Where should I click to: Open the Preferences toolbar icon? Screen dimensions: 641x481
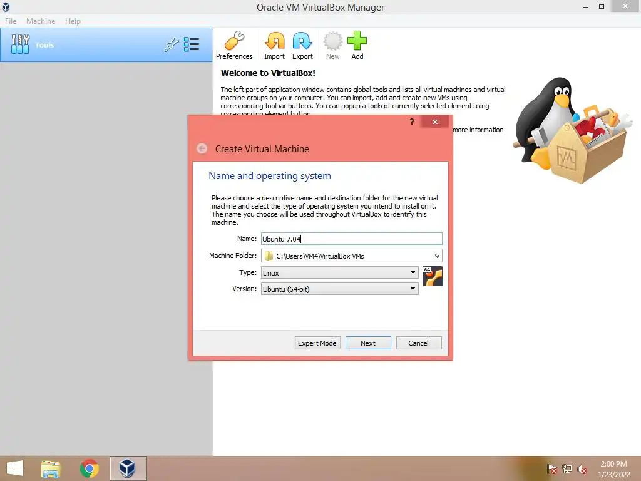(234, 45)
